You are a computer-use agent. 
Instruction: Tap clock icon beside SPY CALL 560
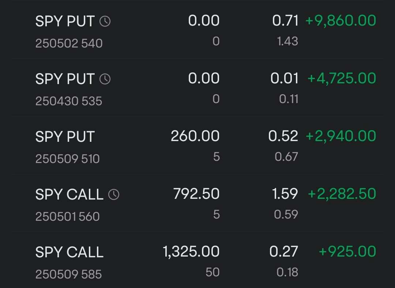pos(114,194)
